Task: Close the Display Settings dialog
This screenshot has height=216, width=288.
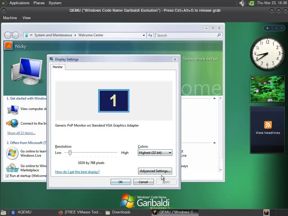Action: pyautogui.click(x=175, y=59)
